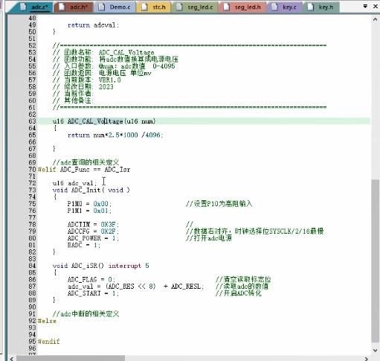Click the vertical scrollbar thumb
380x361 pixels.
pyautogui.click(x=375, y=261)
